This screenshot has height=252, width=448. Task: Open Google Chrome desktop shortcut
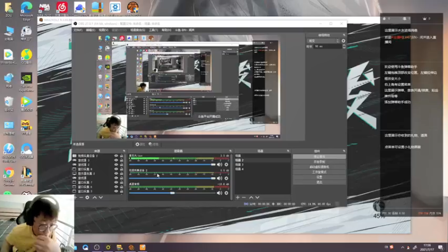9,176
